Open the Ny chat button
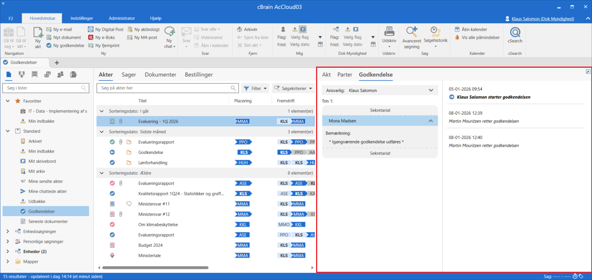 (169, 37)
